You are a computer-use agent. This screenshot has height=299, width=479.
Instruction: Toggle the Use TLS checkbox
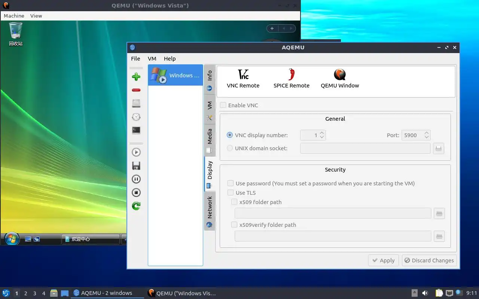tap(231, 192)
